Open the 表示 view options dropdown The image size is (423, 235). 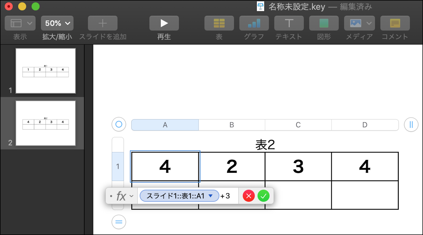(x=20, y=23)
